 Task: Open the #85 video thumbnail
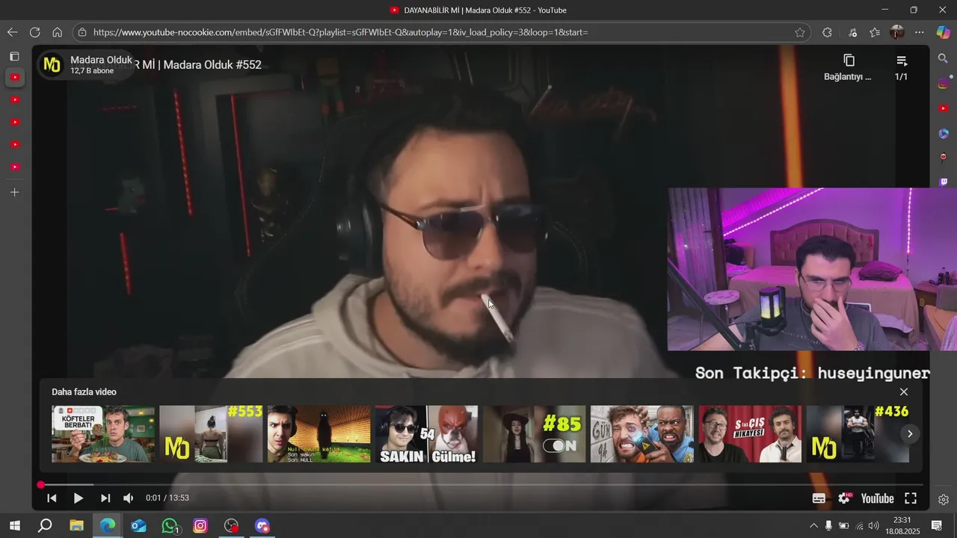click(535, 434)
